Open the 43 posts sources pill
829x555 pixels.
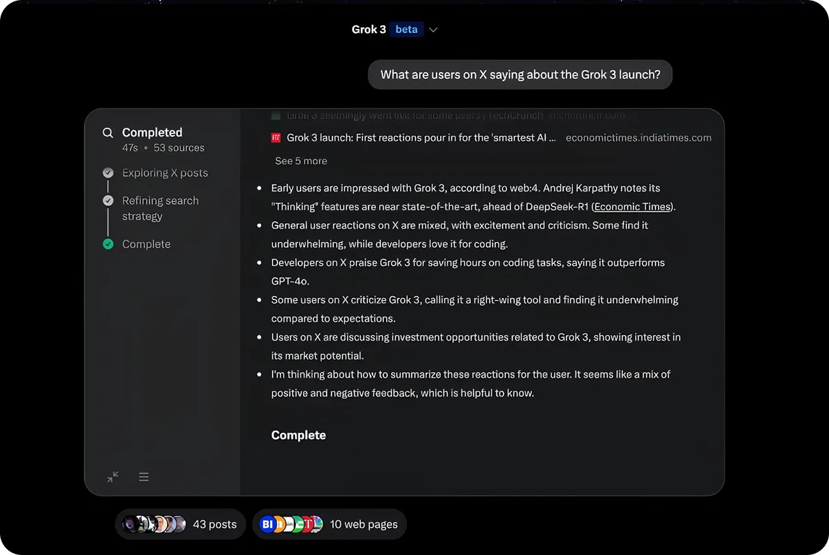[180, 524]
